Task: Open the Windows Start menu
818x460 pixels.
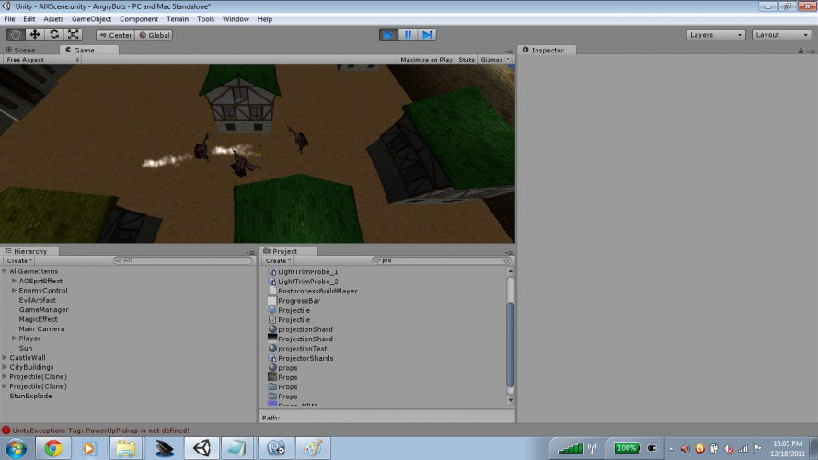Action: point(17,449)
